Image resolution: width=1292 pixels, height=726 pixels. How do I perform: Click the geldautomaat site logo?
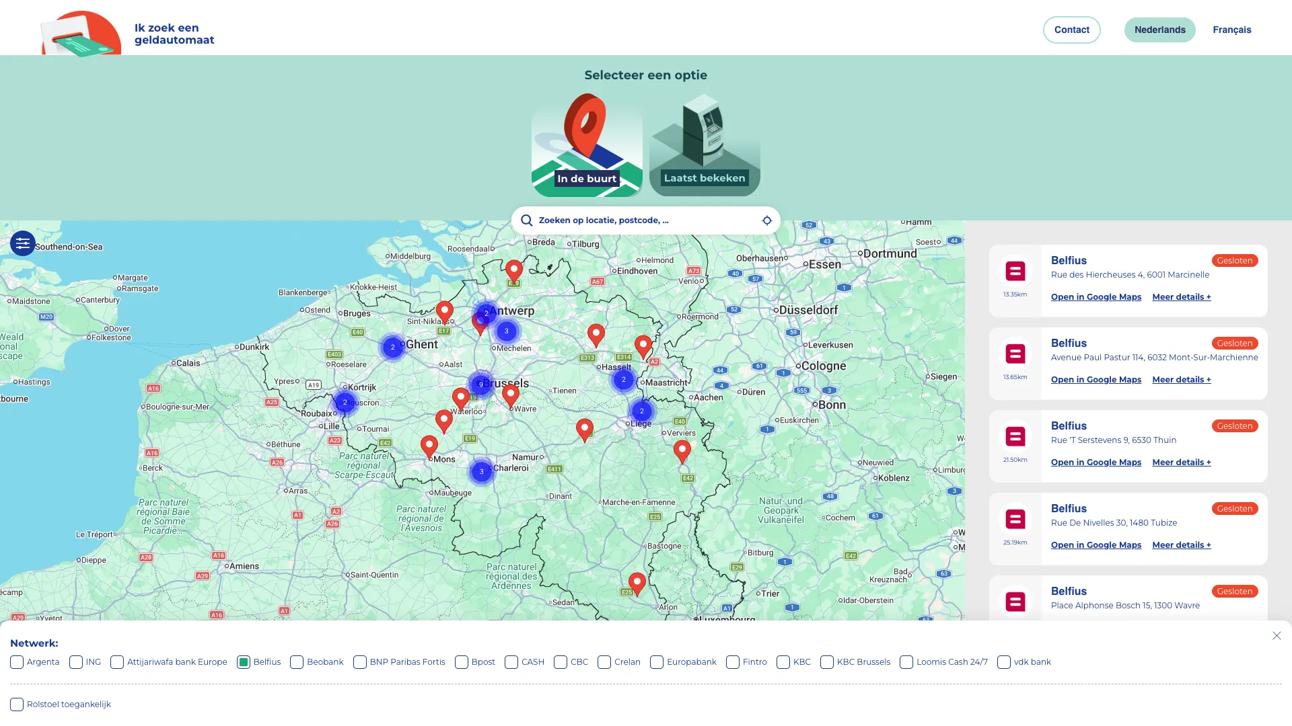81,33
